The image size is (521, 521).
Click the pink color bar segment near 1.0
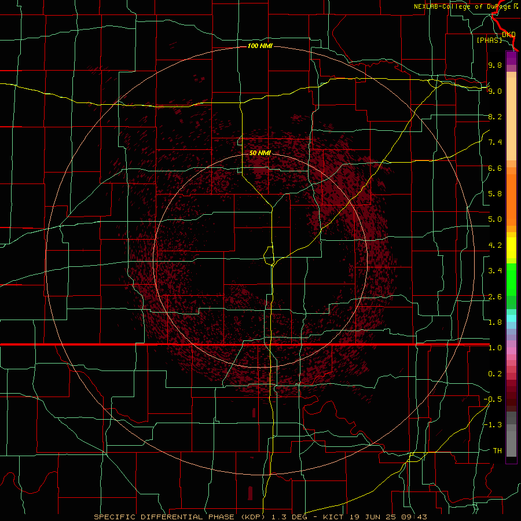coord(511,351)
